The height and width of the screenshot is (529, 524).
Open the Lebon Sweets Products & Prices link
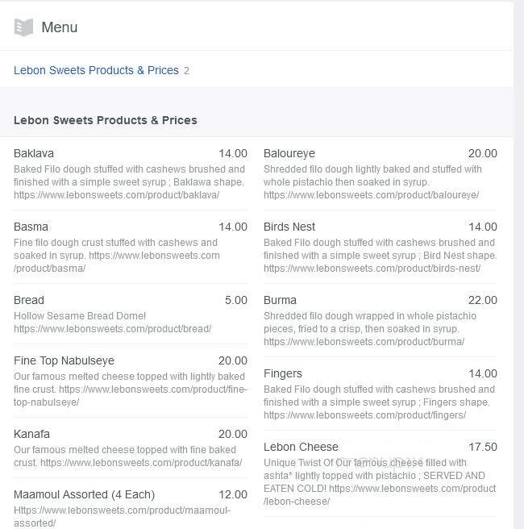[96, 70]
